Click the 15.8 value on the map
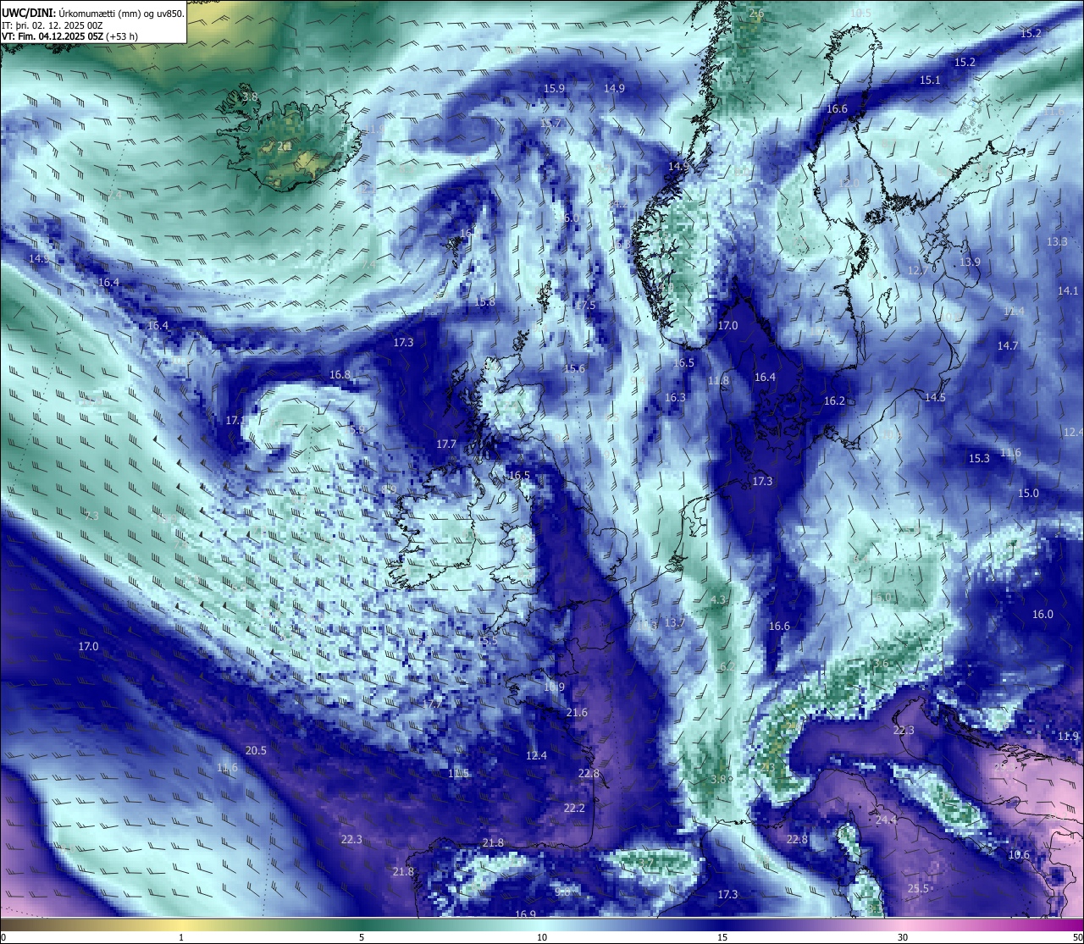Screen dimensions: 1084x944 point(484,301)
